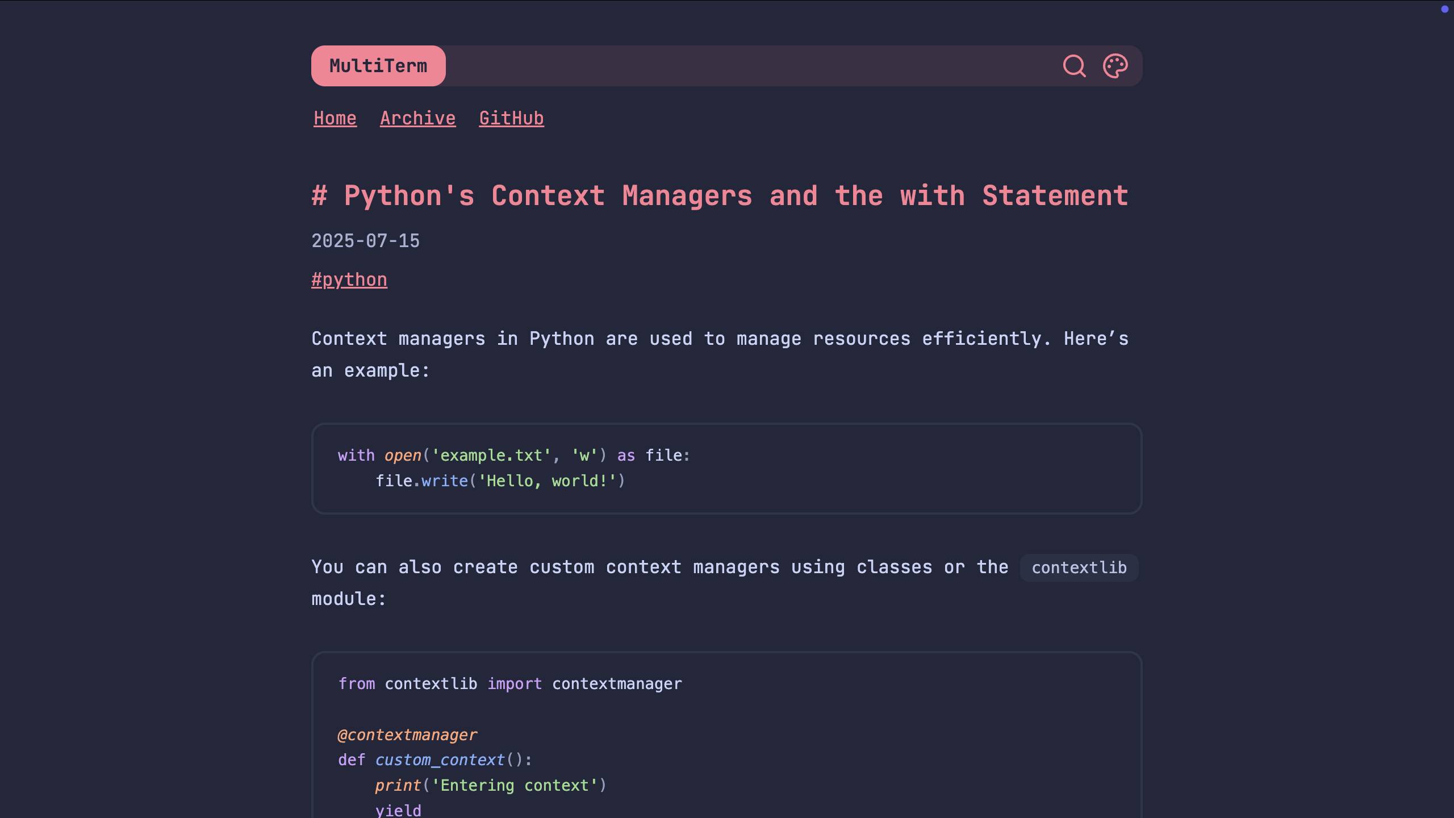The height and width of the screenshot is (818, 1454).
Task: Open the Archive navigation link
Action: pyautogui.click(x=417, y=118)
